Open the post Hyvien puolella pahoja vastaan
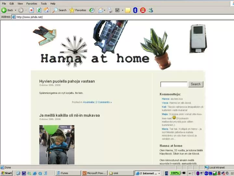 (67, 81)
